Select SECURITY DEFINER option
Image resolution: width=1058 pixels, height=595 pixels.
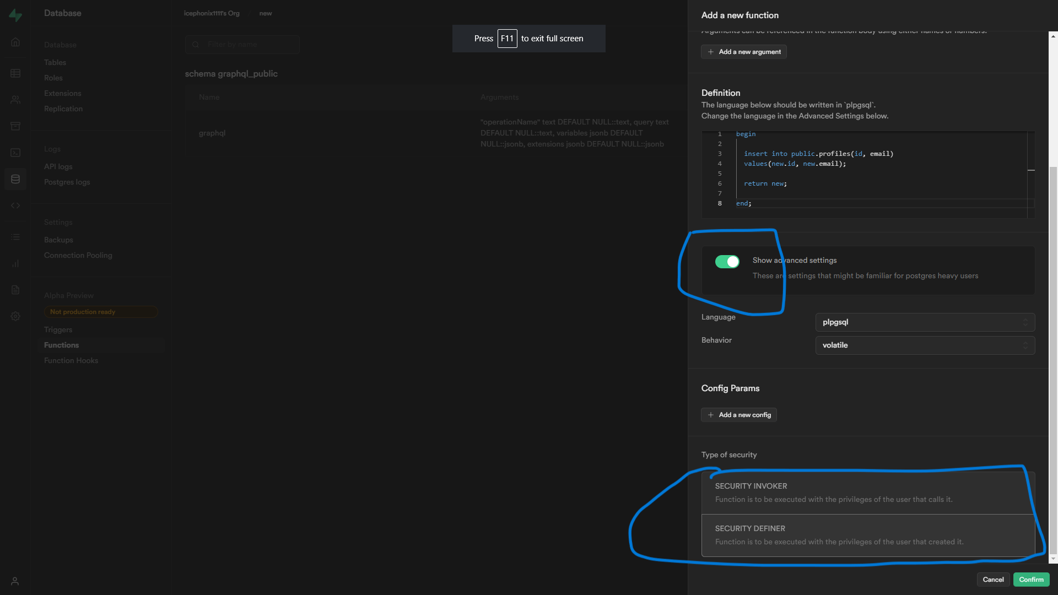point(867,535)
